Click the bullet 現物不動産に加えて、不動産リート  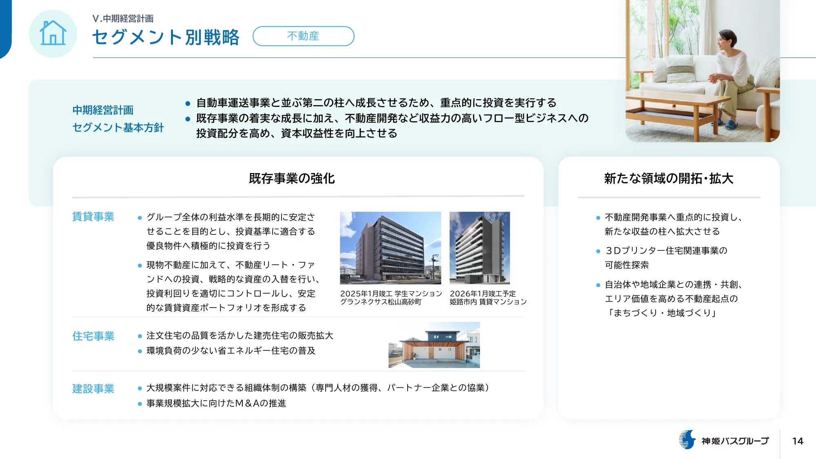pos(233,286)
